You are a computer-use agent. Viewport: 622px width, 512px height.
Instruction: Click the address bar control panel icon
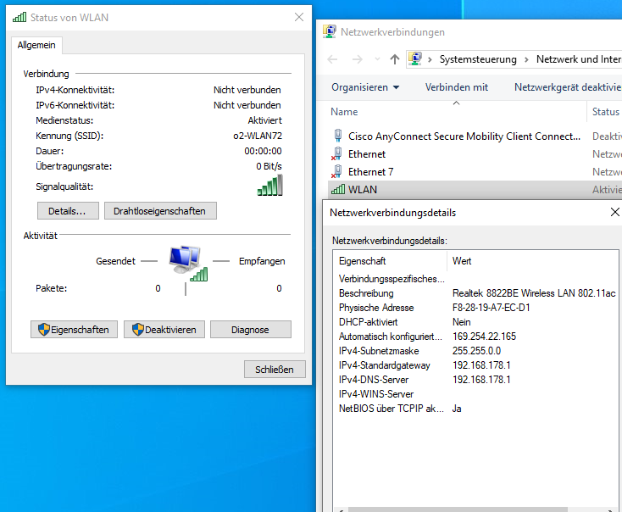(415, 59)
